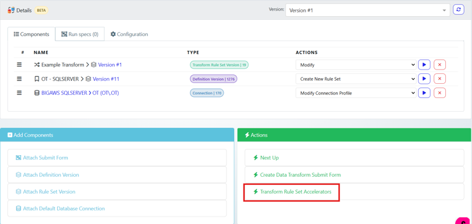Click the Details logo icon in header
The image size is (472, 224).
coord(11,10)
